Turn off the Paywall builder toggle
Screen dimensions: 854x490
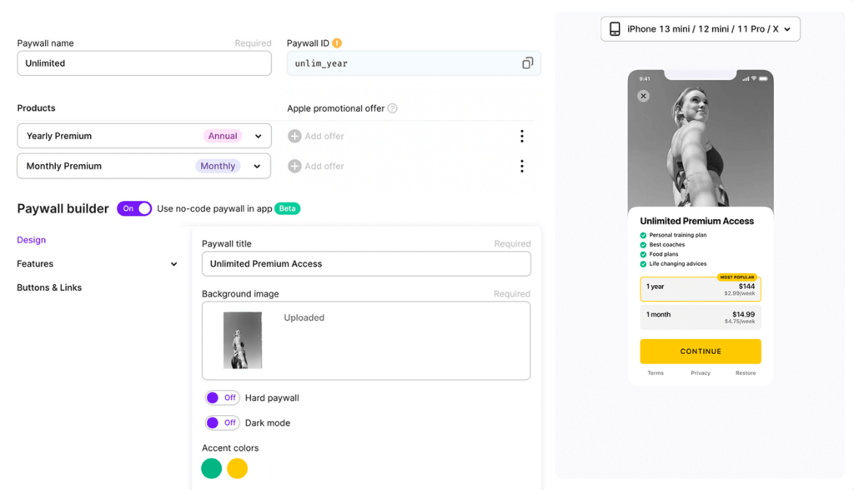coord(134,208)
